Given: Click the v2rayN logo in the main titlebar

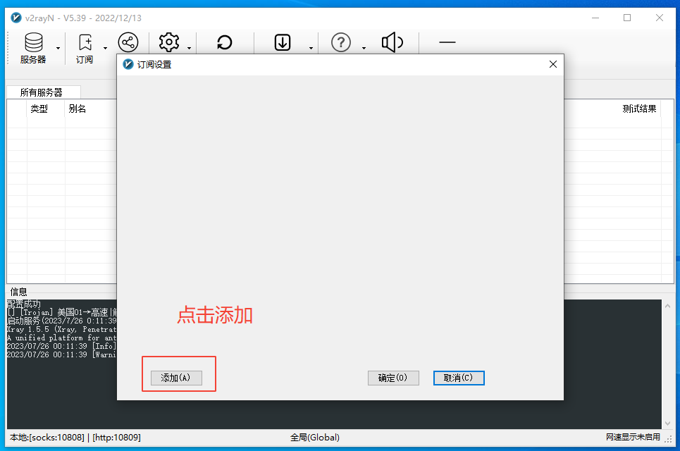Looking at the screenshot, I should click(16, 18).
